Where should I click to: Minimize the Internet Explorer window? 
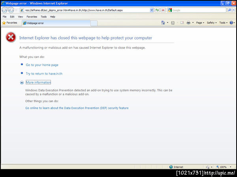(x=223, y=3)
